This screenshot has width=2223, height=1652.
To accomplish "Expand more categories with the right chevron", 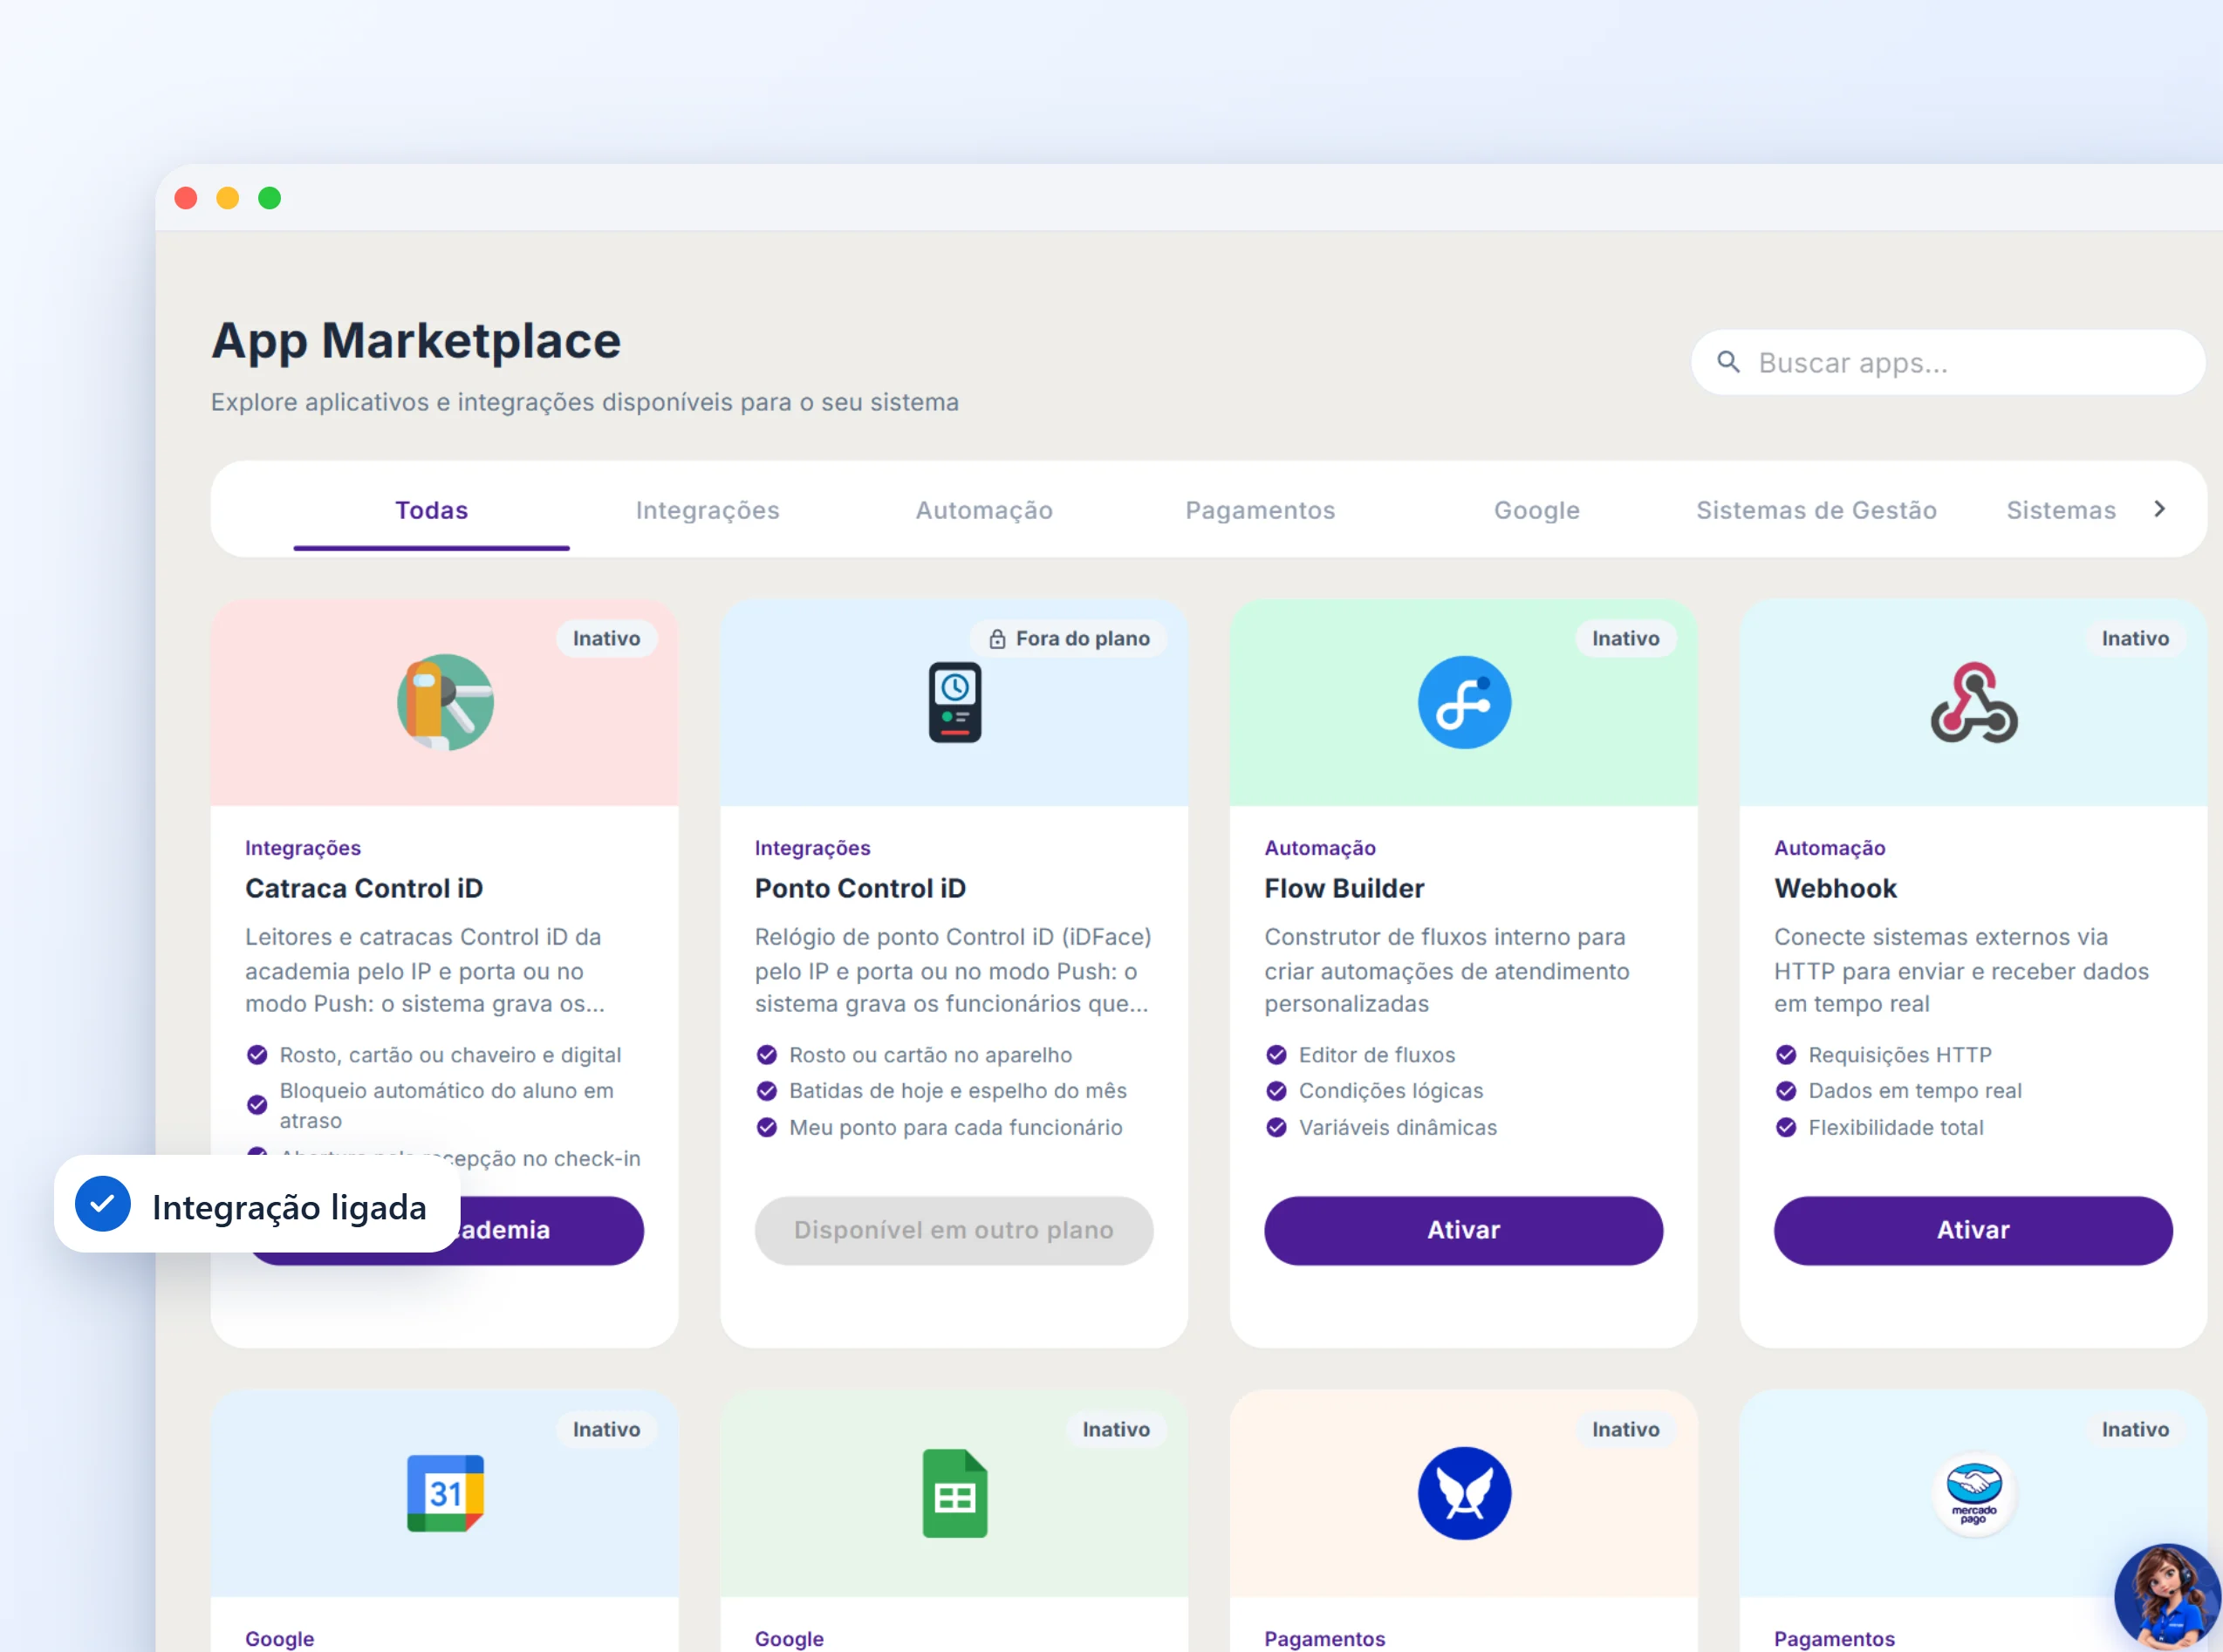I will tap(2159, 509).
